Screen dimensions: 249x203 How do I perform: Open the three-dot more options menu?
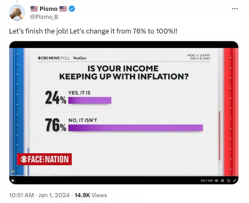point(235,9)
